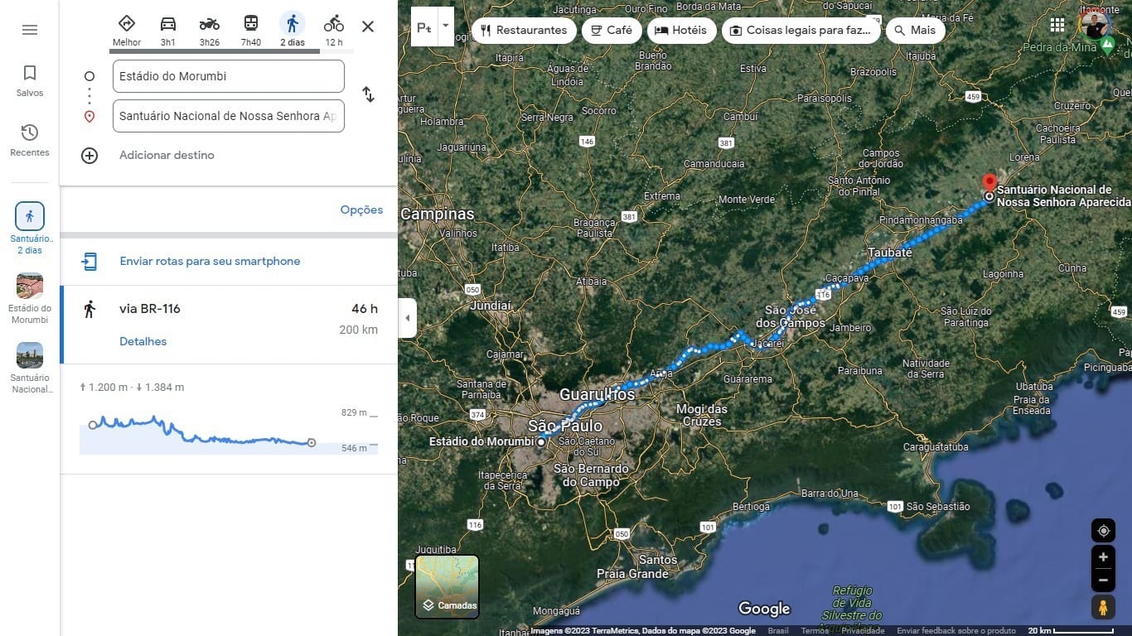Image resolution: width=1132 pixels, height=636 pixels.
Task: Open Google apps grid
Action: coord(1057,25)
